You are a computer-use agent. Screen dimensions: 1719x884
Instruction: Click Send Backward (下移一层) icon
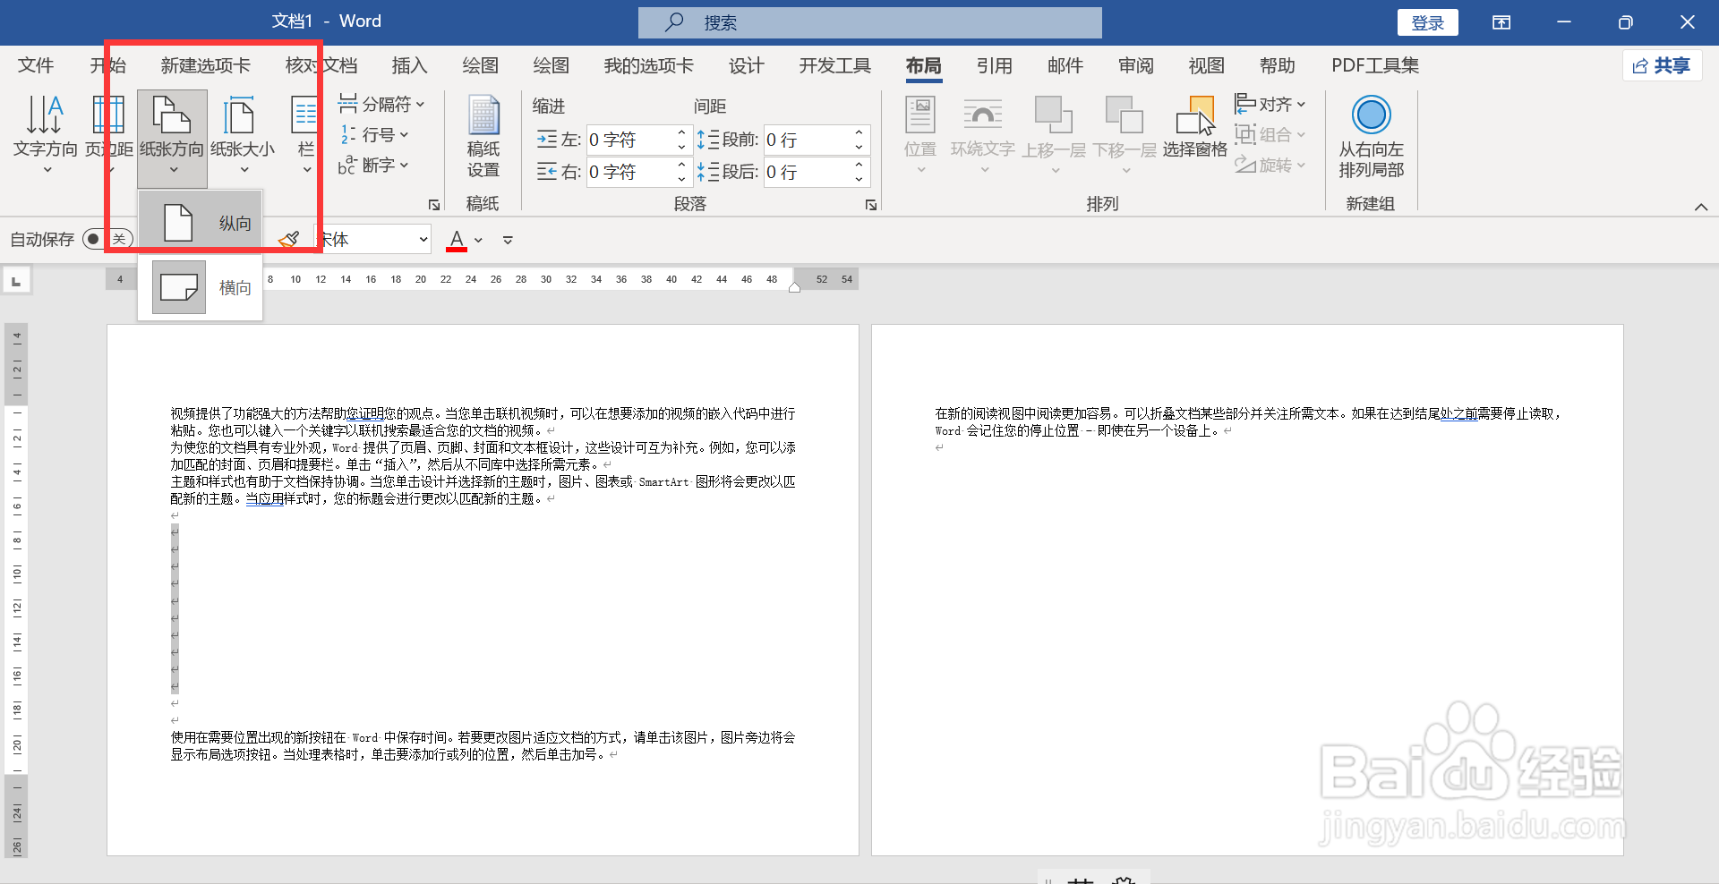(x=1125, y=115)
